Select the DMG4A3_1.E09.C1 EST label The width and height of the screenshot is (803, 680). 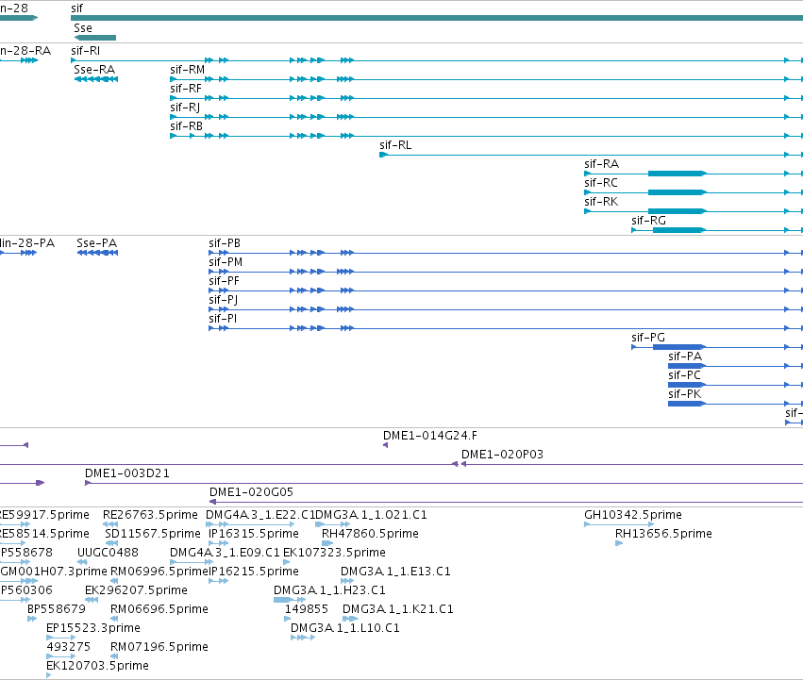[x=225, y=553]
